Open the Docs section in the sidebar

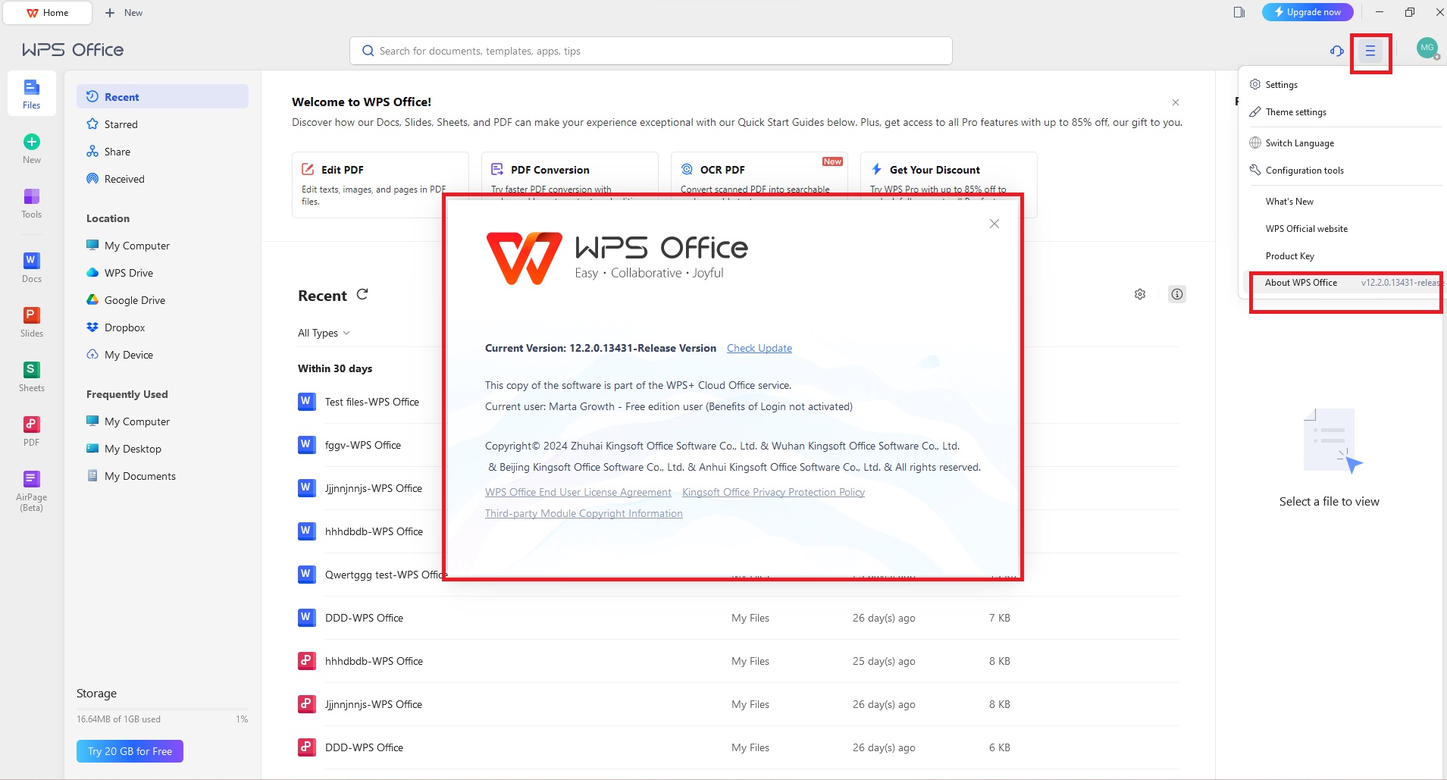click(x=30, y=266)
